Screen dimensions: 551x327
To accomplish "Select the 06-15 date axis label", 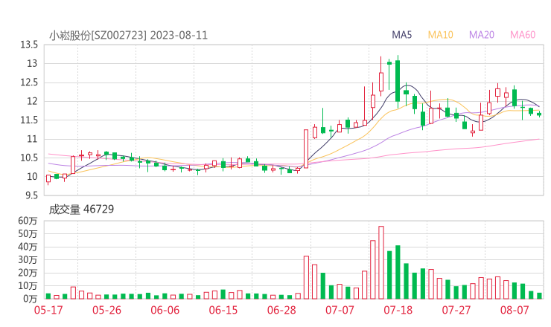I will click(x=223, y=310).
